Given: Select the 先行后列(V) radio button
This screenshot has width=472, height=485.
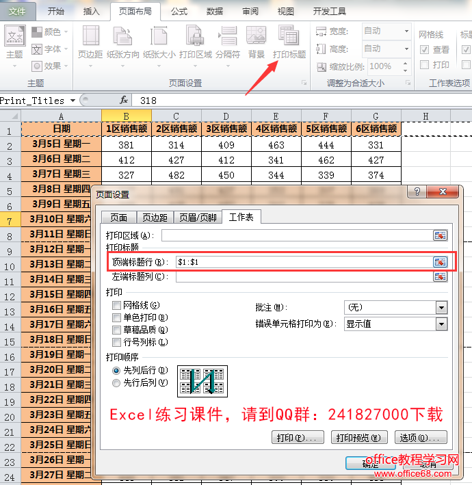Looking at the screenshot, I should point(116,383).
